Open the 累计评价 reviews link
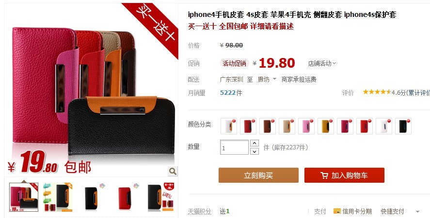430x218 pixels. (x=419, y=93)
